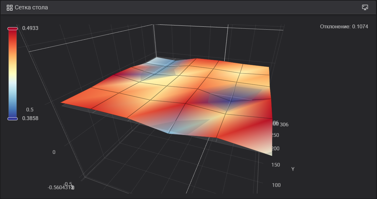The height and width of the screenshot is (199, 377).
Task: Grab the upper red color scale handle
Action: (12, 29)
